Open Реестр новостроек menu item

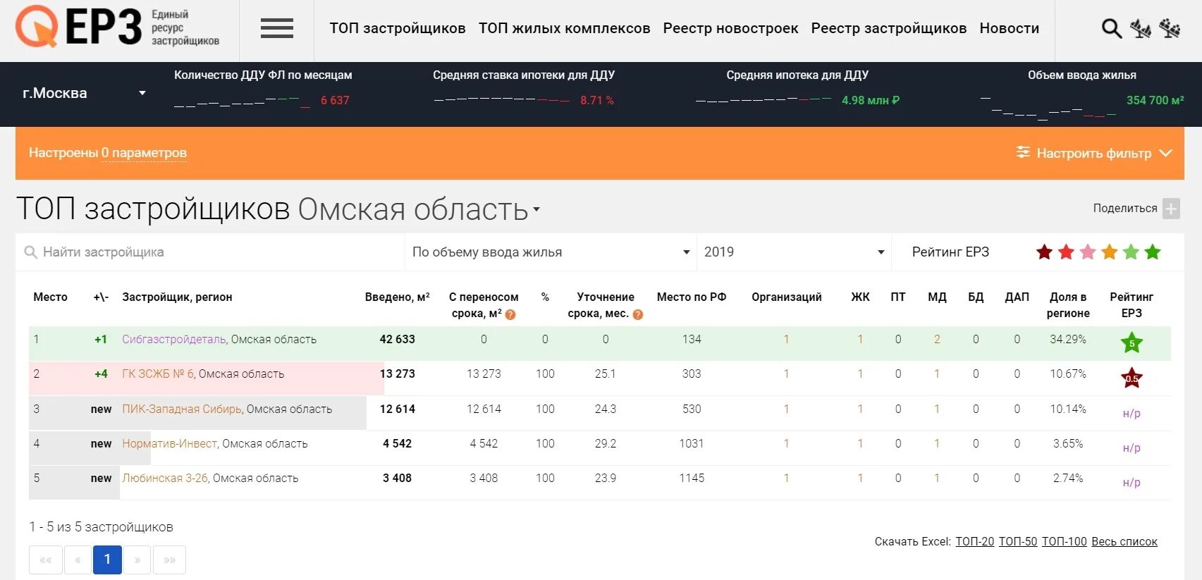click(x=730, y=28)
